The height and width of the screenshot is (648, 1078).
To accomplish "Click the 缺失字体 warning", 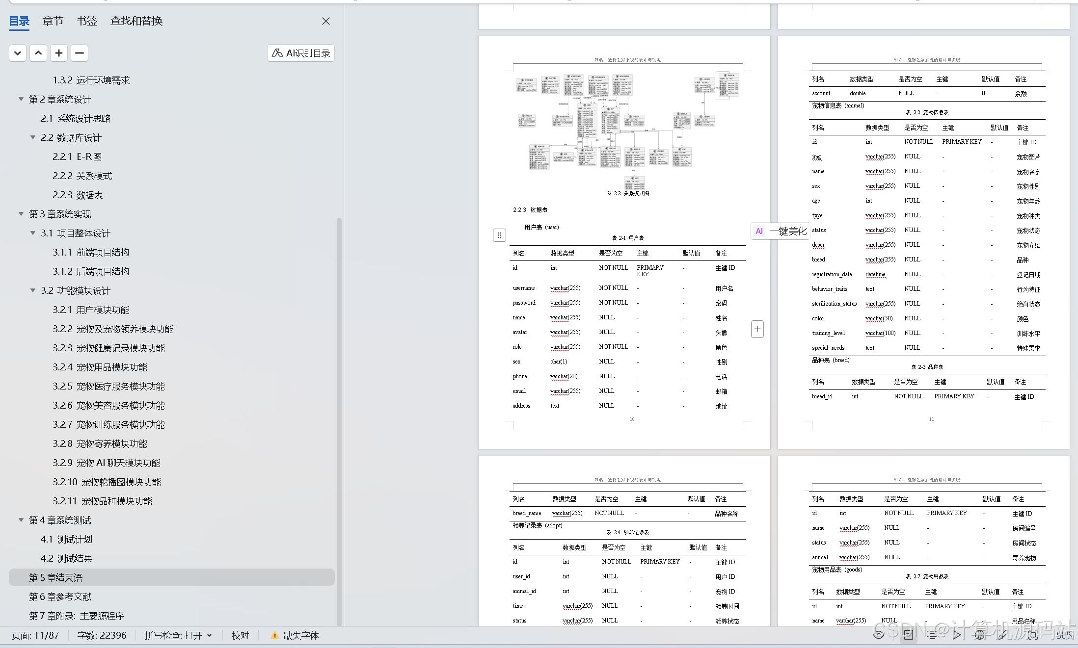I will tap(295, 635).
